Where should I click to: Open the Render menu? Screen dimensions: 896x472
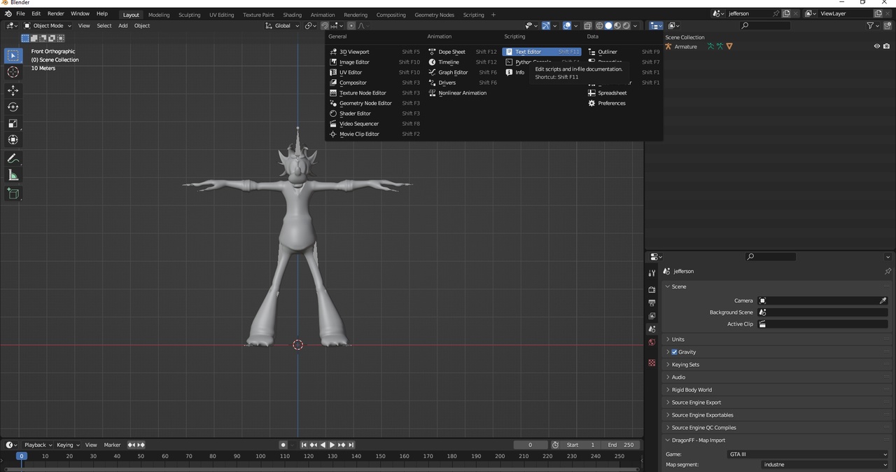tap(56, 14)
